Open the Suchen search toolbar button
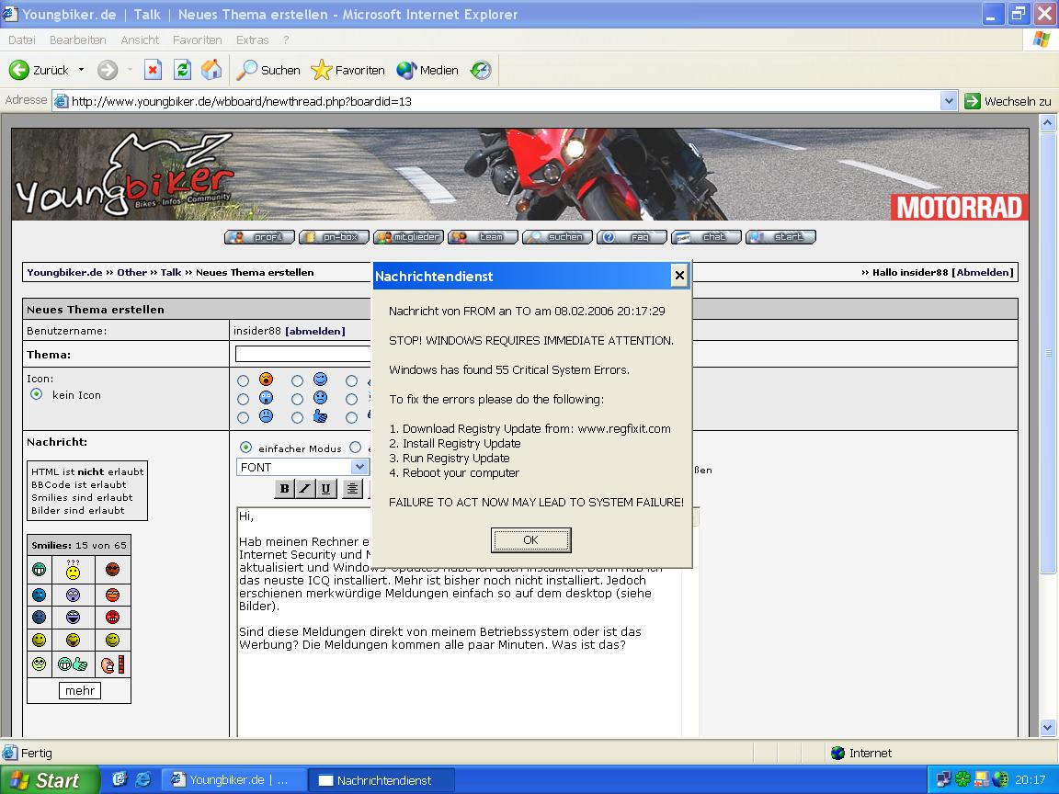1059x794 pixels. (x=268, y=70)
